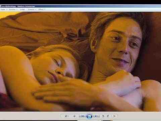The height and width of the screenshot is (121, 161).
Task: Rotate the photo clockwise
Action: click(108, 116)
